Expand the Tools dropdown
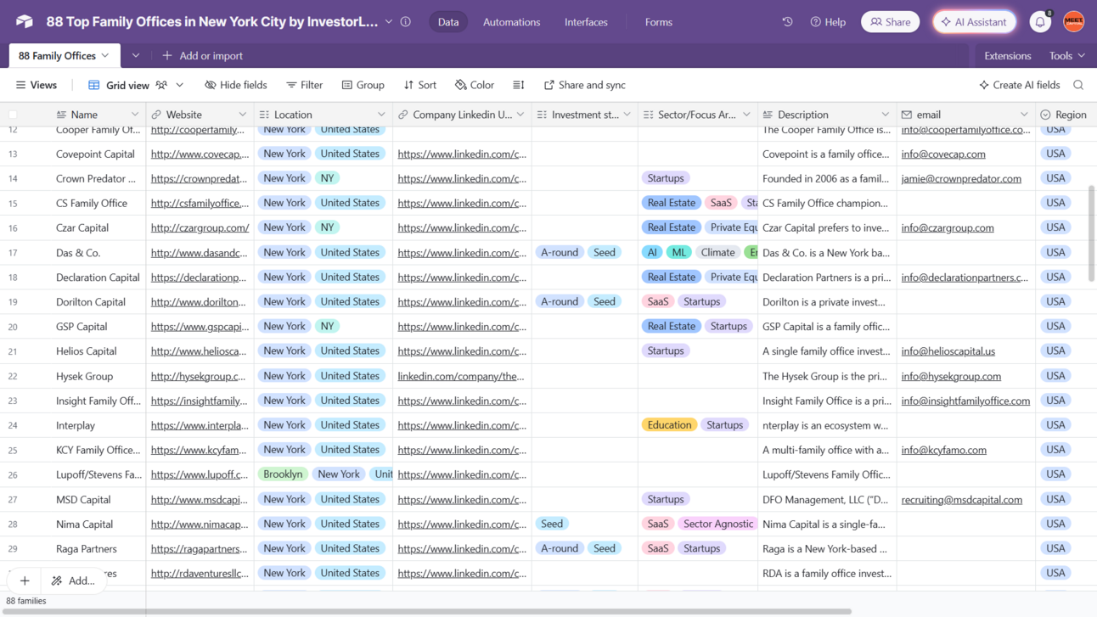 [x=1066, y=56]
